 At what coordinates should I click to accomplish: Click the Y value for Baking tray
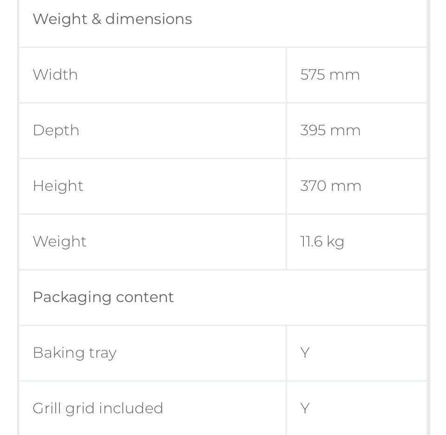tap(305, 353)
